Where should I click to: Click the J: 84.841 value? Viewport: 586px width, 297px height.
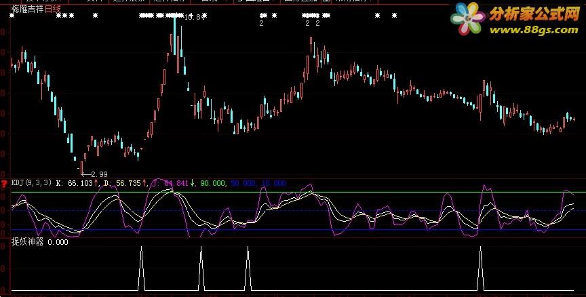(x=171, y=183)
